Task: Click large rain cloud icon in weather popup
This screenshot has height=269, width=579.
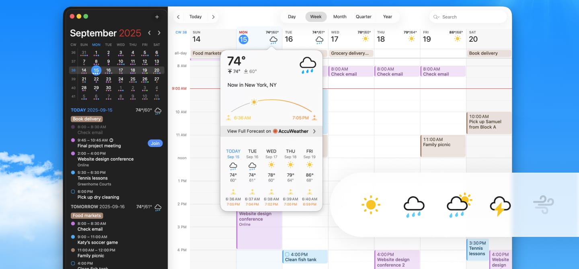Action: tap(308, 65)
